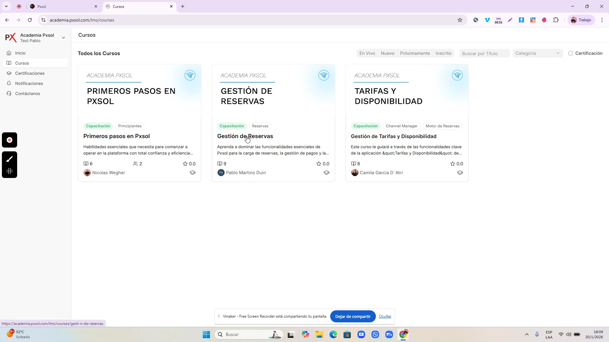Click Dejar de compartir button

(353, 316)
